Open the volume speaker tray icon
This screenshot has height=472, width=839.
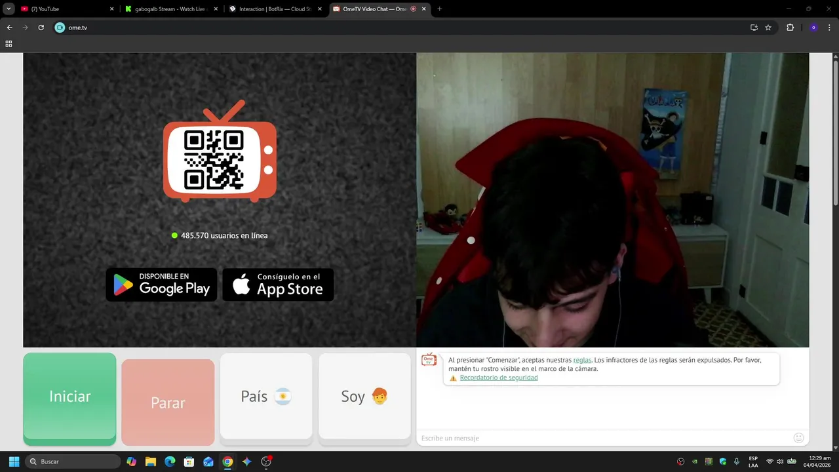point(780,462)
